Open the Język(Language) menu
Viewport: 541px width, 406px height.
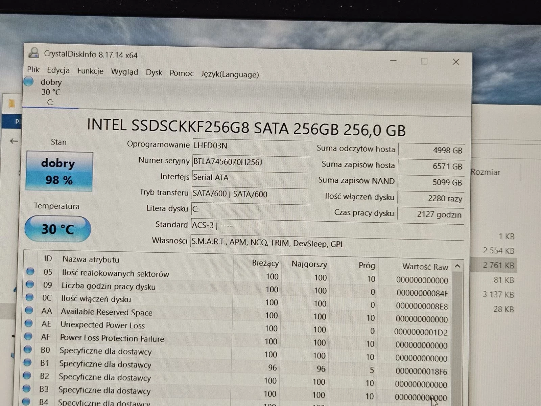230,74
